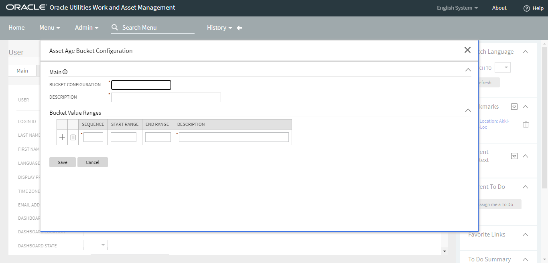This screenshot has width=548, height=263.
Task: Switch to the Main tab on User page
Action: coord(22,70)
